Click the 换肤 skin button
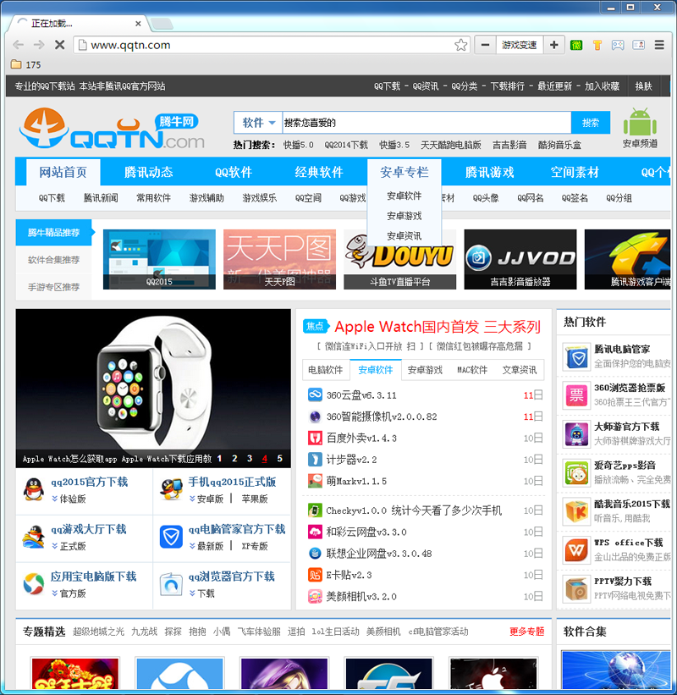The image size is (677, 695). coord(644,86)
